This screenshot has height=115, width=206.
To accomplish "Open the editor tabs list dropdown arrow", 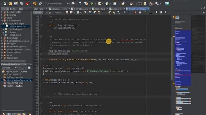I will point(201,8).
